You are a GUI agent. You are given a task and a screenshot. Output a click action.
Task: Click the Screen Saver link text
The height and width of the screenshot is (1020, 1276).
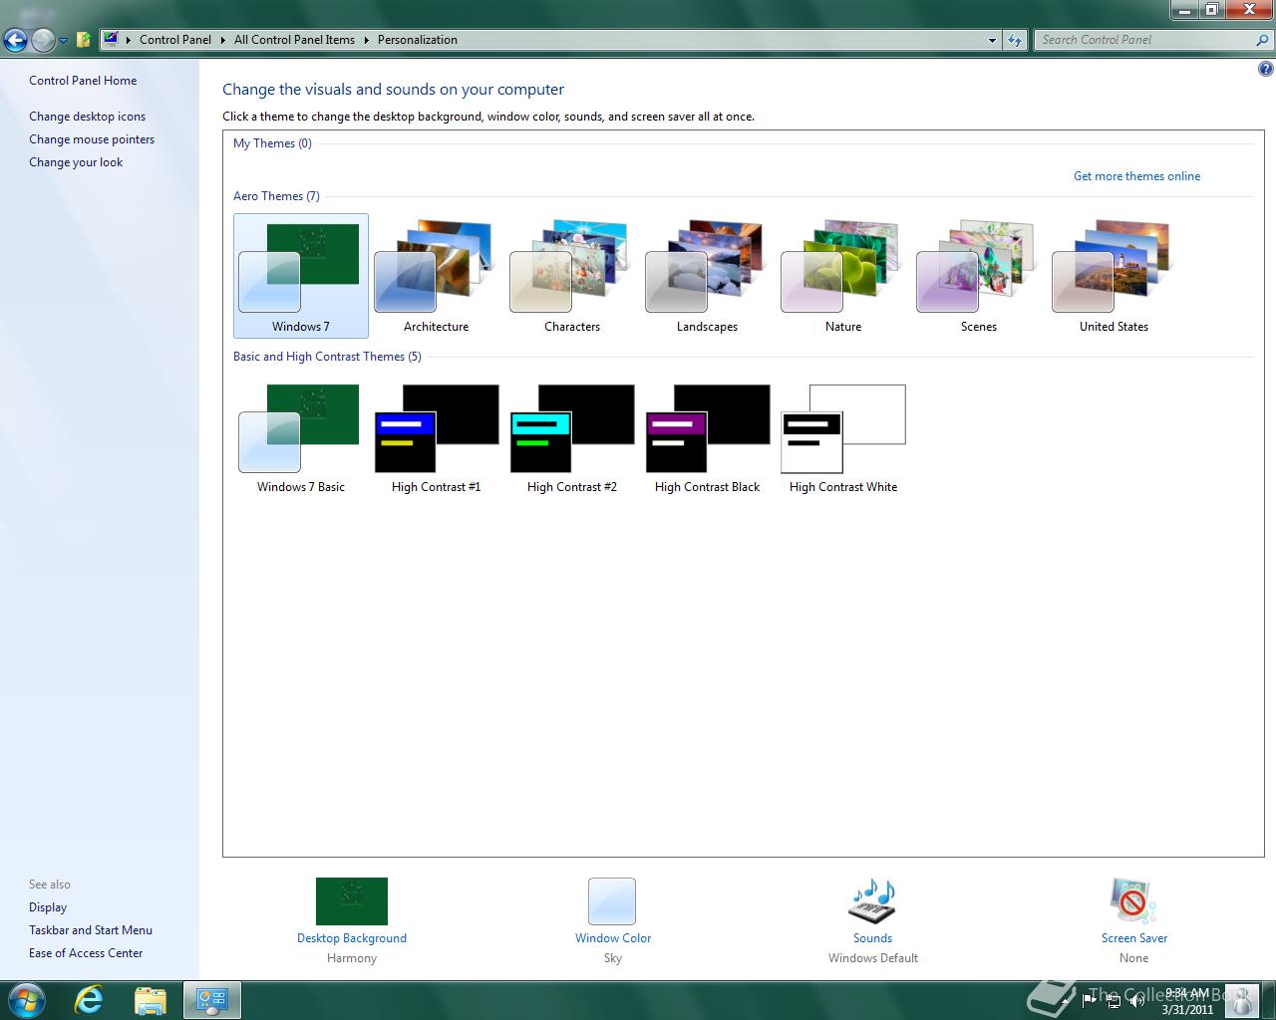[1134, 938]
